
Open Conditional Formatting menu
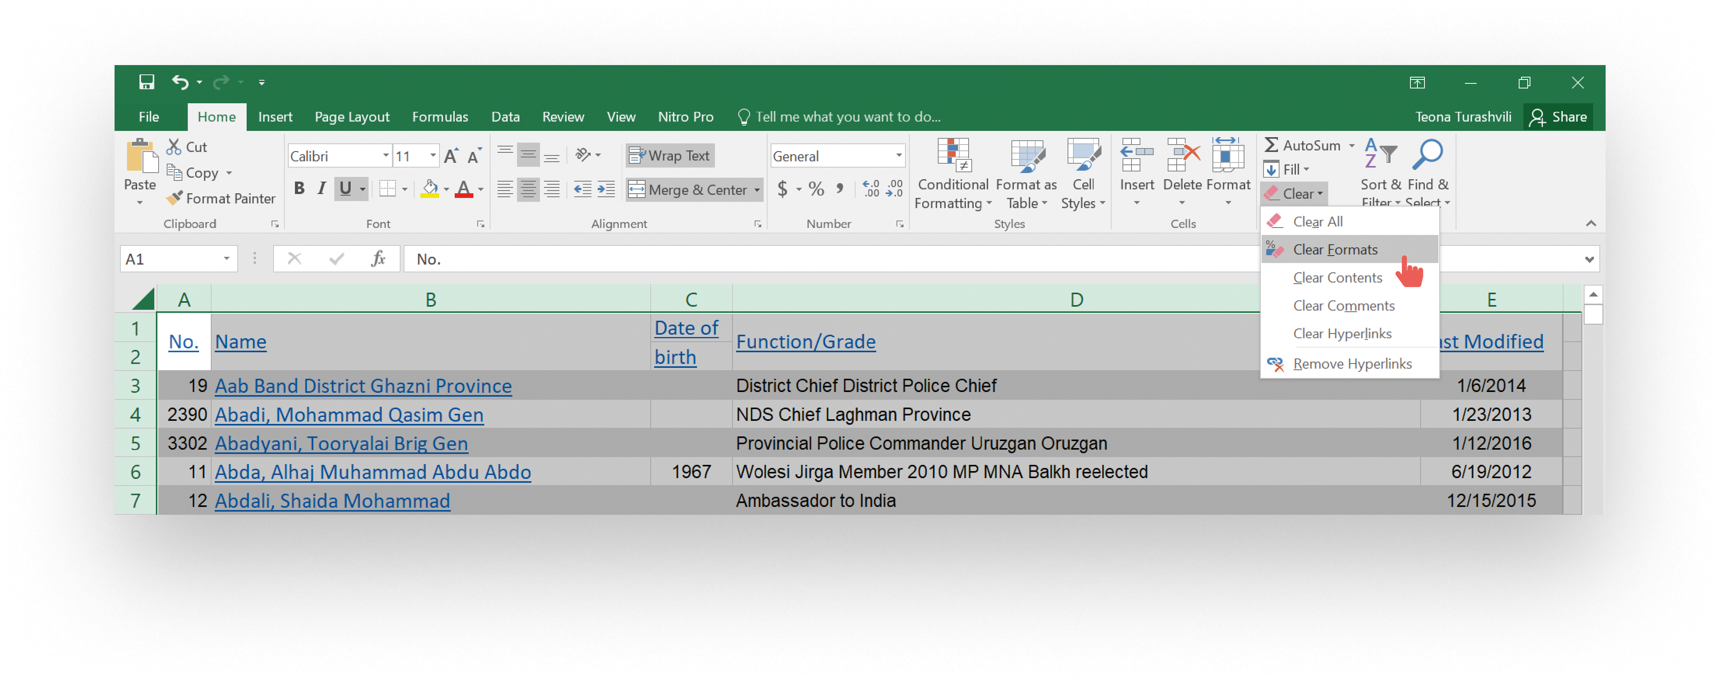(x=953, y=173)
